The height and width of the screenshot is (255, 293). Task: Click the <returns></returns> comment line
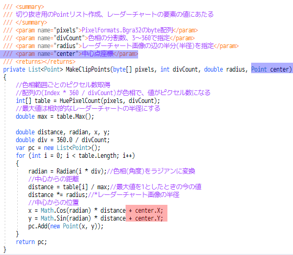[39, 62]
